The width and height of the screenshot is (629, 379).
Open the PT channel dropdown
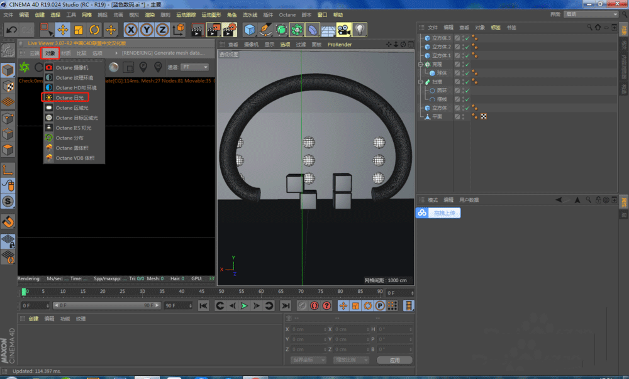(x=194, y=67)
